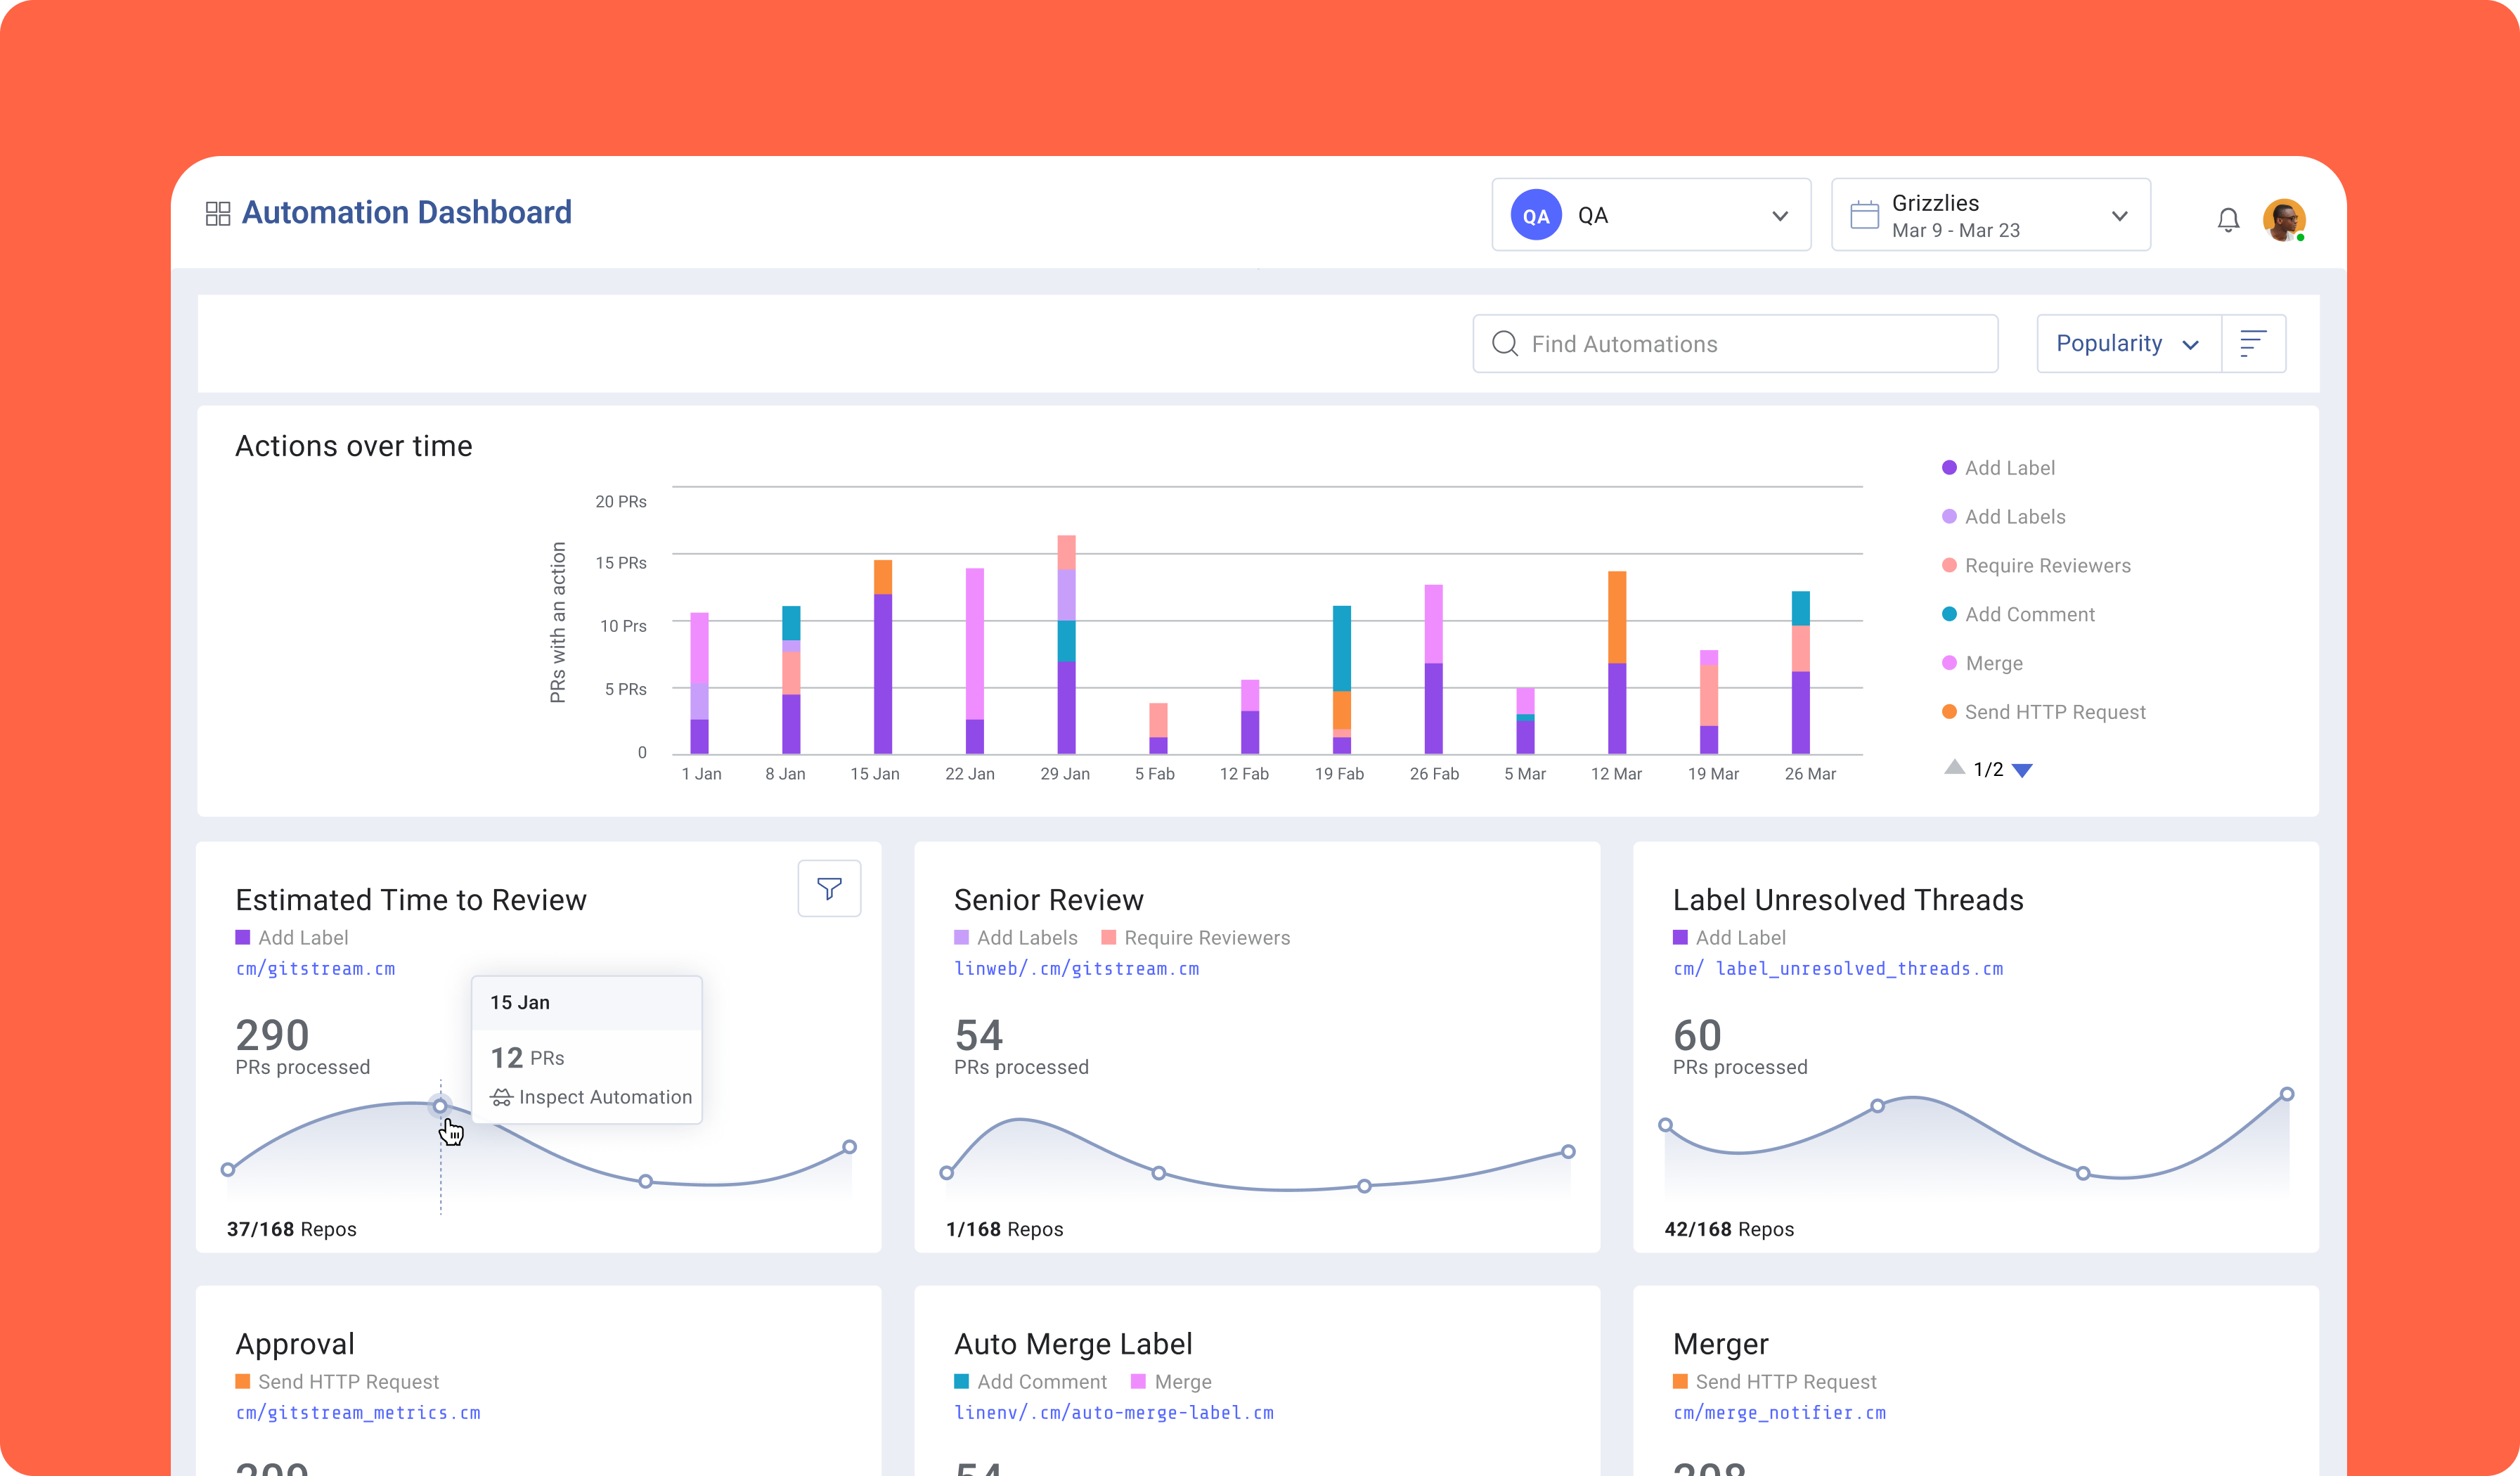Click the sort lines icon beside Popularity
Viewport: 2520px width, 1476px height.
coord(2254,343)
